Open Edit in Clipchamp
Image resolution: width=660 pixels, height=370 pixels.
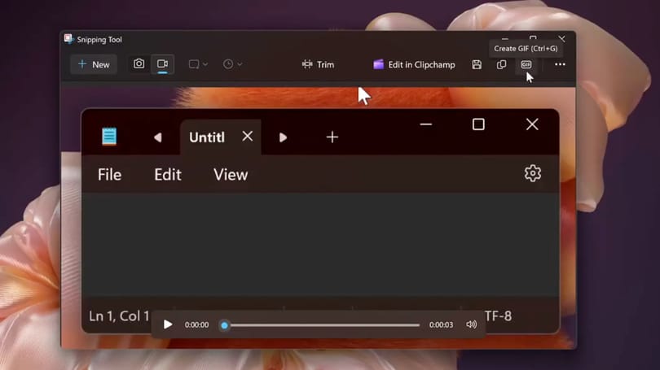click(414, 64)
